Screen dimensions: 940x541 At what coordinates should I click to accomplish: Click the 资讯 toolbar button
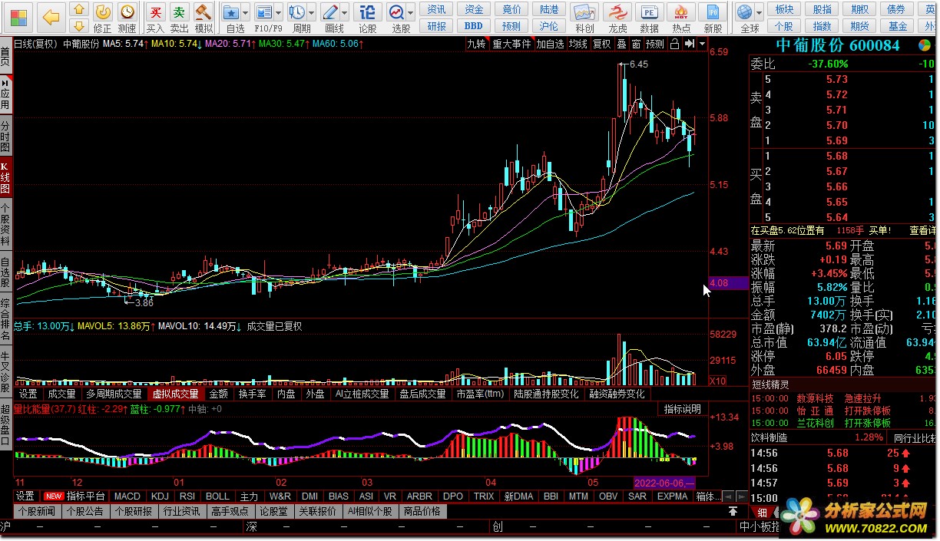coord(437,9)
